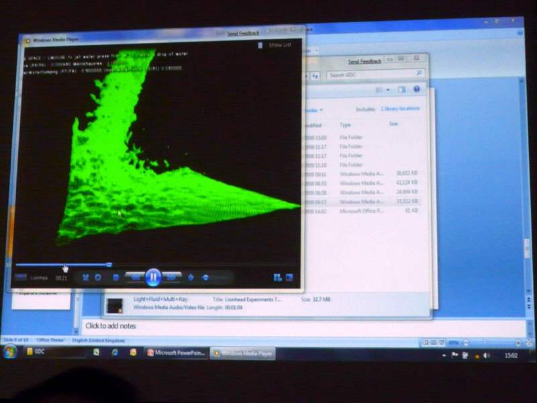This screenshot has width=537, height=403.
Task: Click the now playing thumbnail beside Lionhead
Action: pos(21,277)
